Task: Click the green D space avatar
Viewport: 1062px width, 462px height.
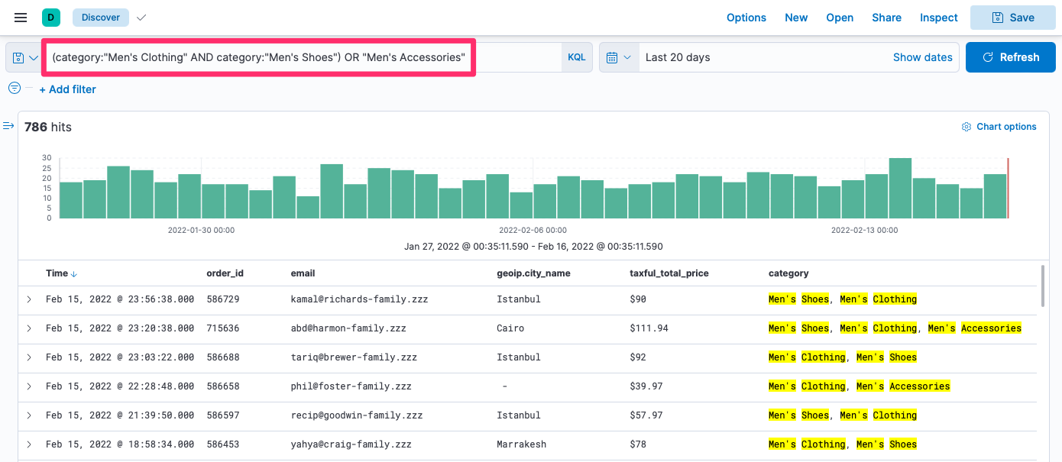Action: tap(51, 18)
